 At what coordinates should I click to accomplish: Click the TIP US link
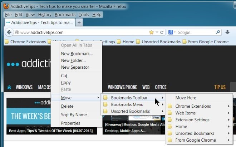point(220,87)
